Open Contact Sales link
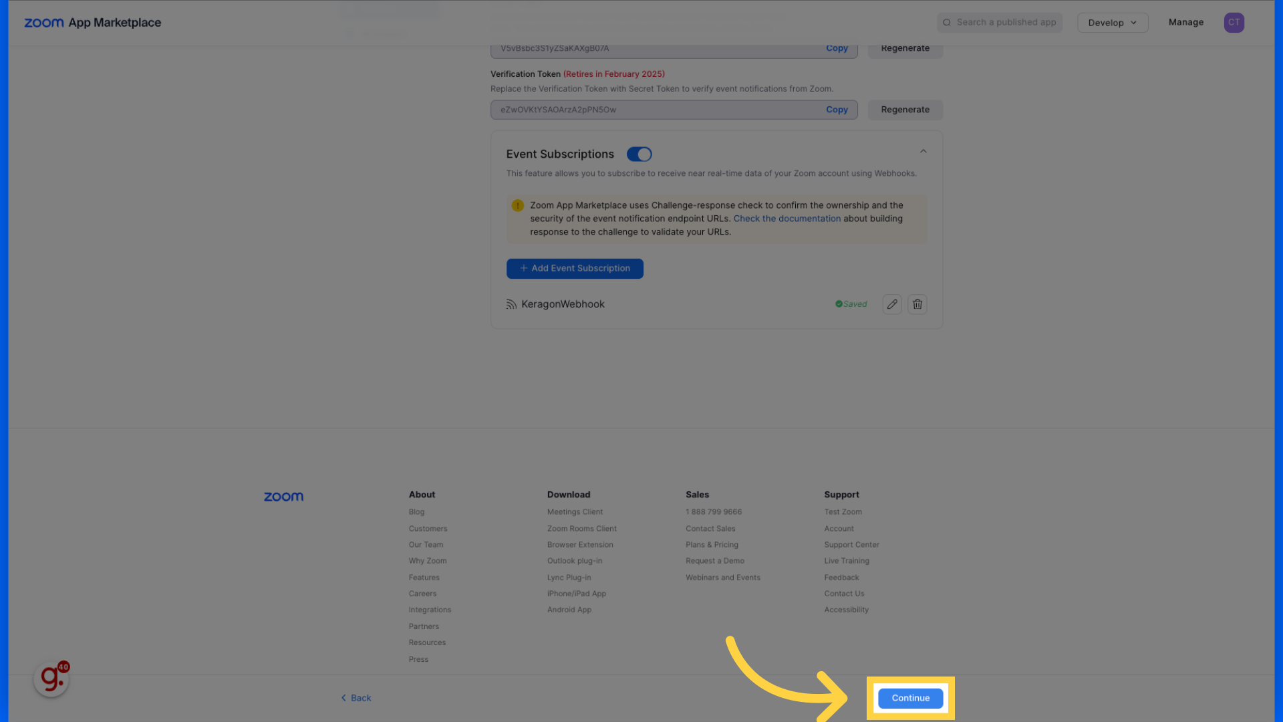Screen dimensions: 1283x722 [x=710, y=529]
